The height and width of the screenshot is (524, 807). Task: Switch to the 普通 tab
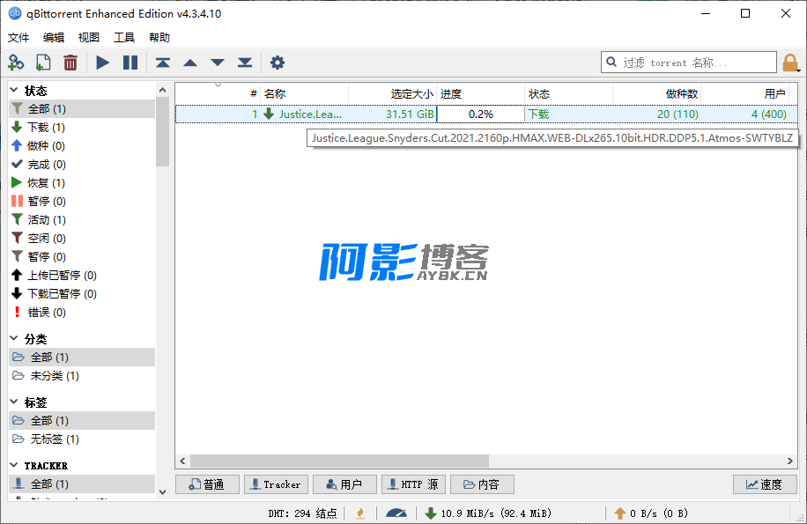[x=207, y=484]
